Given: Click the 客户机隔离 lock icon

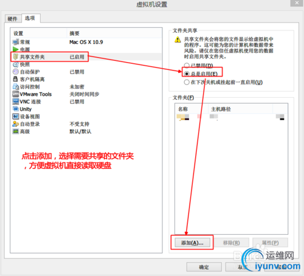Looking at the screenshot, I should click(15, 79).
